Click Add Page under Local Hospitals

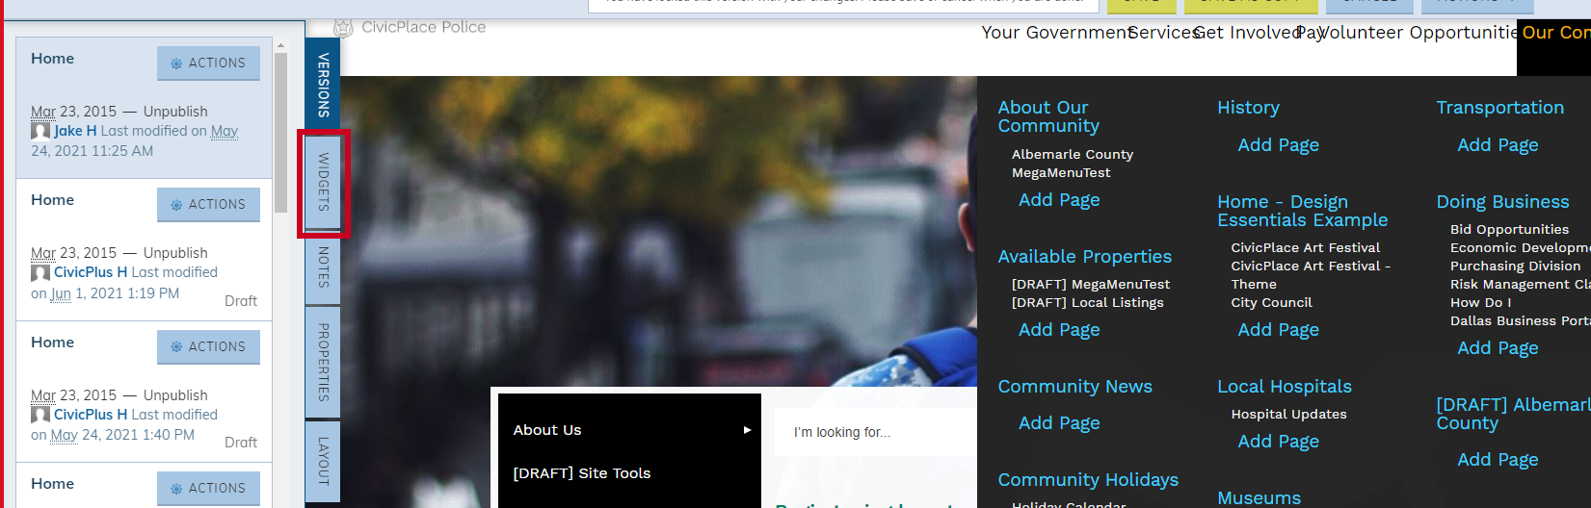(x=1279, y=442)
